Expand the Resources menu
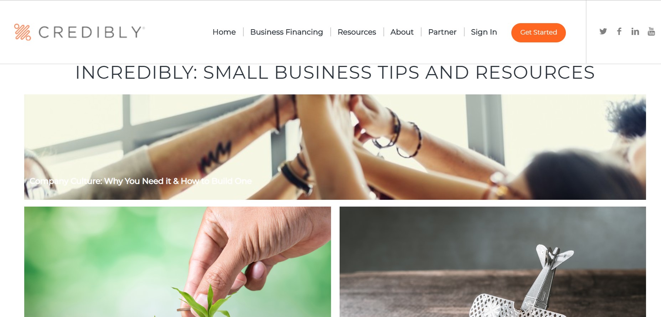This screenshot has width=661, height=317. (x=357, y=32)
